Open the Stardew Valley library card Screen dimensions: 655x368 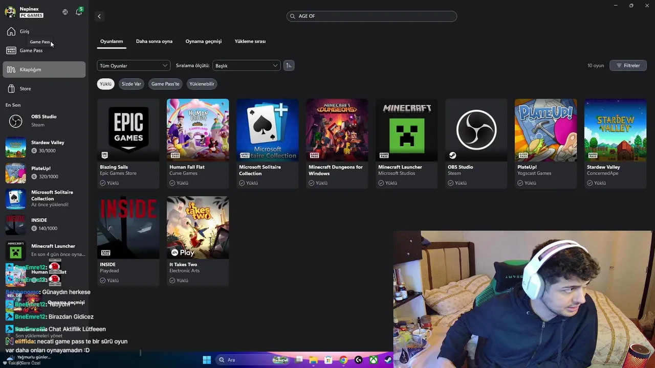pos(615,144)
